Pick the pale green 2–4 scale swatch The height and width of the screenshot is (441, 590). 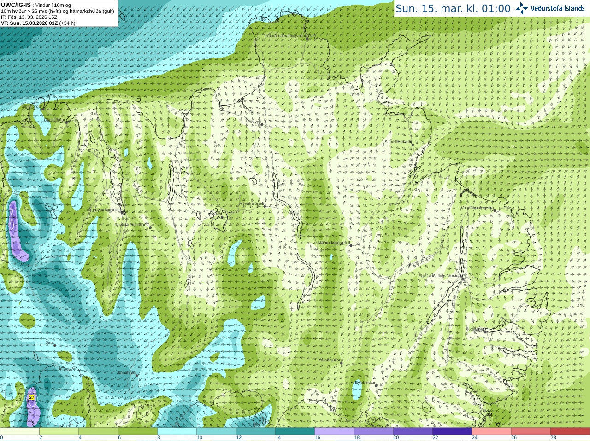pos(59,431)
